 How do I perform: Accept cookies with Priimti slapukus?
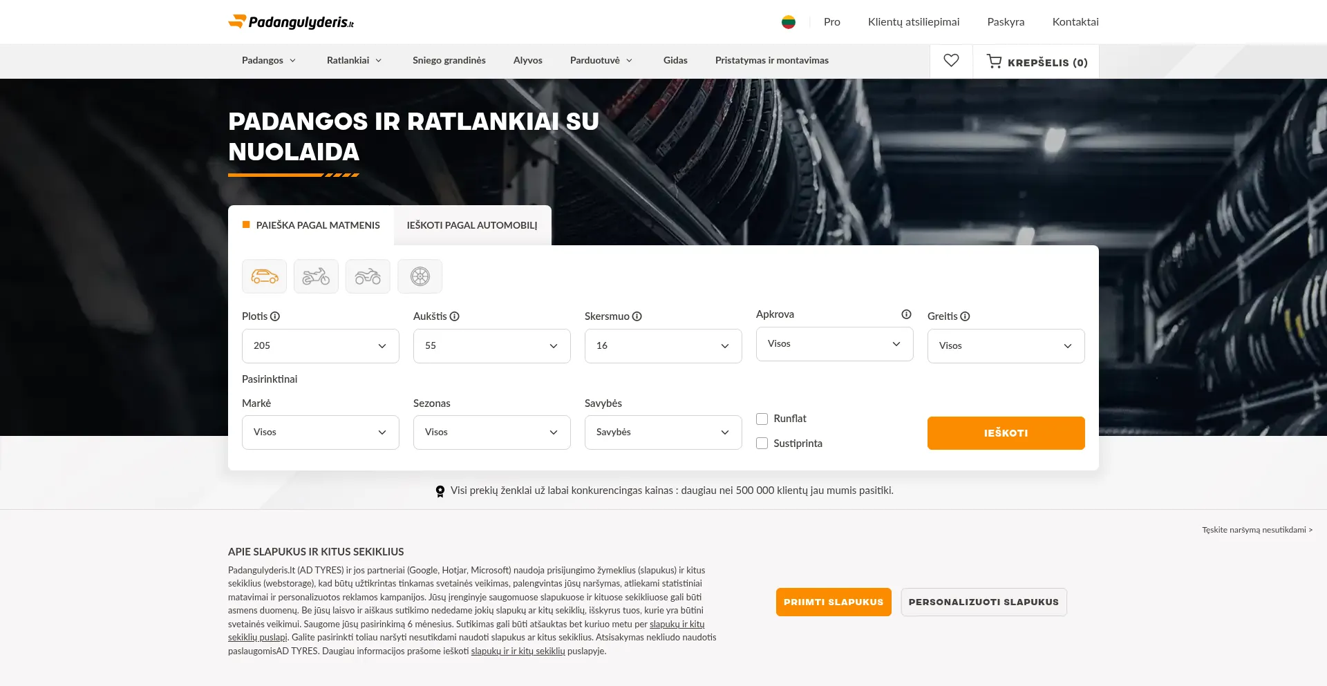coord(833,602)
